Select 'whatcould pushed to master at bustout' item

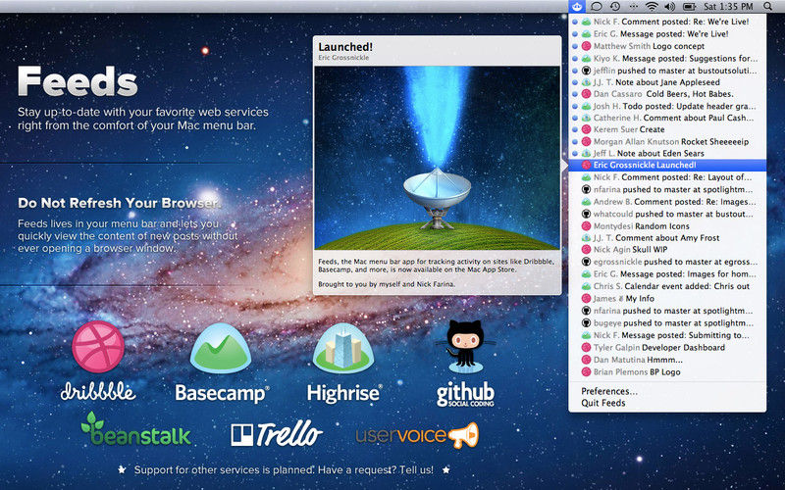(x=667, y=214)
